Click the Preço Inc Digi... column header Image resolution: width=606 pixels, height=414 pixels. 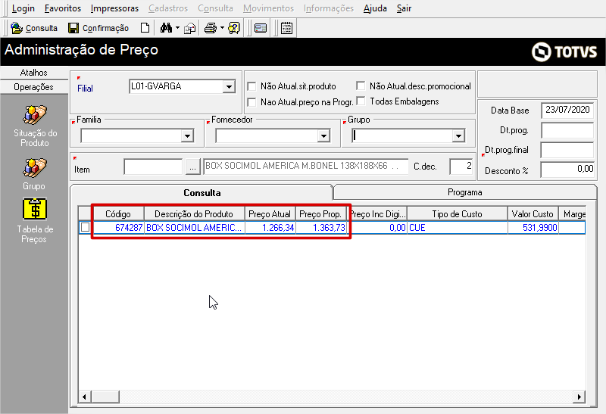pyautogui.click(x=377, y=214)
